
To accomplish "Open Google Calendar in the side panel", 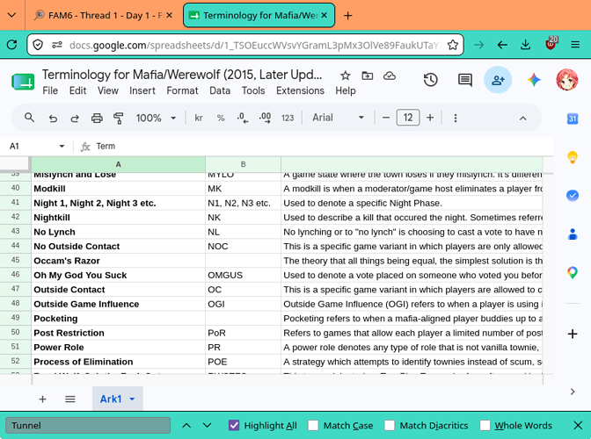I will pos(573,119).
